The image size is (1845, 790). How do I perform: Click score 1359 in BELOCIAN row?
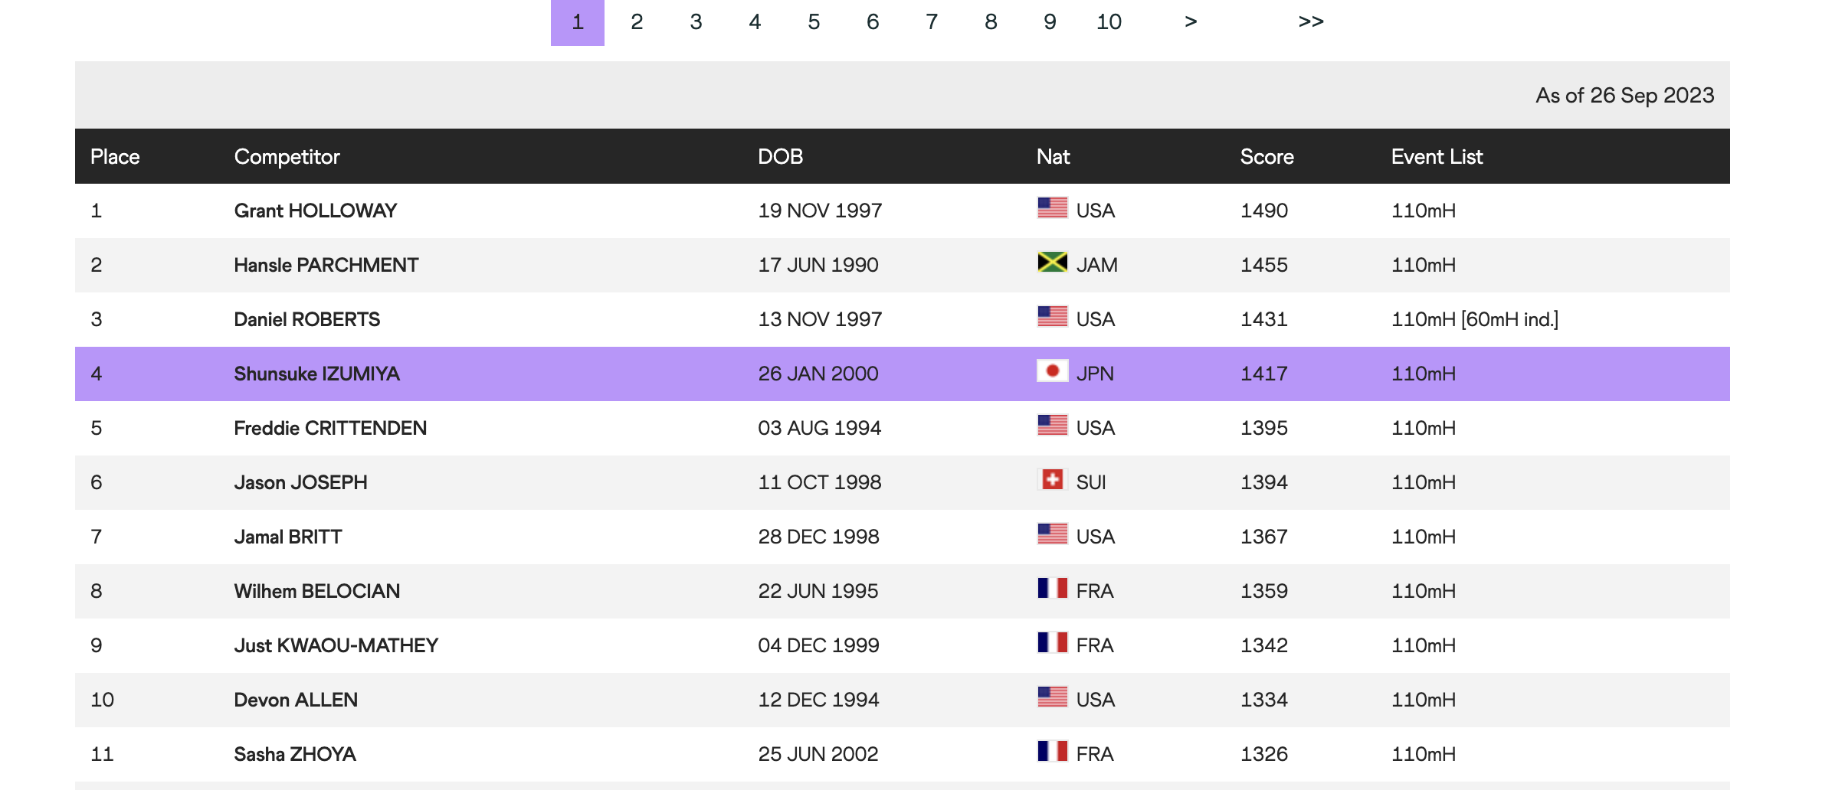pos(1264,591)
